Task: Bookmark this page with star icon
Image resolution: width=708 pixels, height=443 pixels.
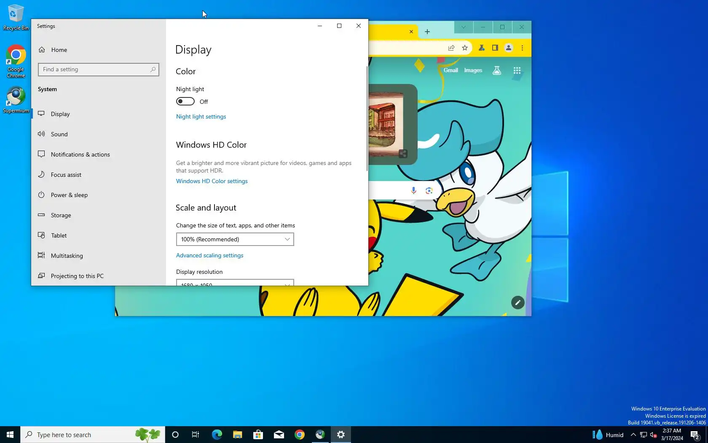Action: tap(465, 48)
